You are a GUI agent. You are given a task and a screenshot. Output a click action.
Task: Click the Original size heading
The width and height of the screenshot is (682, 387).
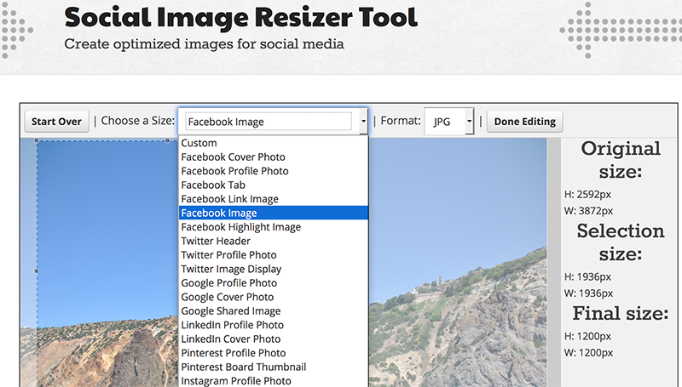[621, 160]
